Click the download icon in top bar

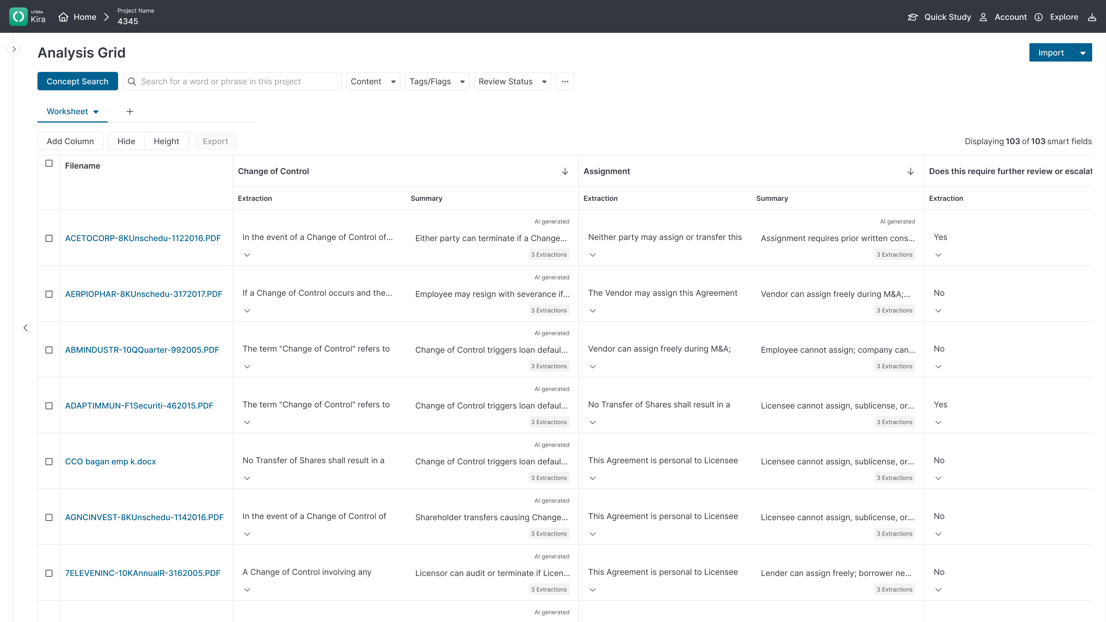coord(1092,17)
